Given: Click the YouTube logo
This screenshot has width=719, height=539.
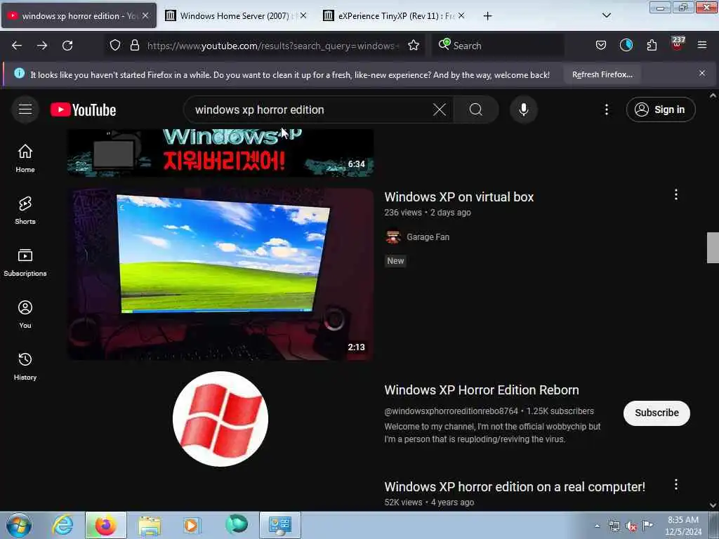Looking at the screenshot, I should point(83,110).
